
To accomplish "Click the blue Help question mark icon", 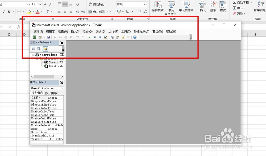I will coord(135,37).
